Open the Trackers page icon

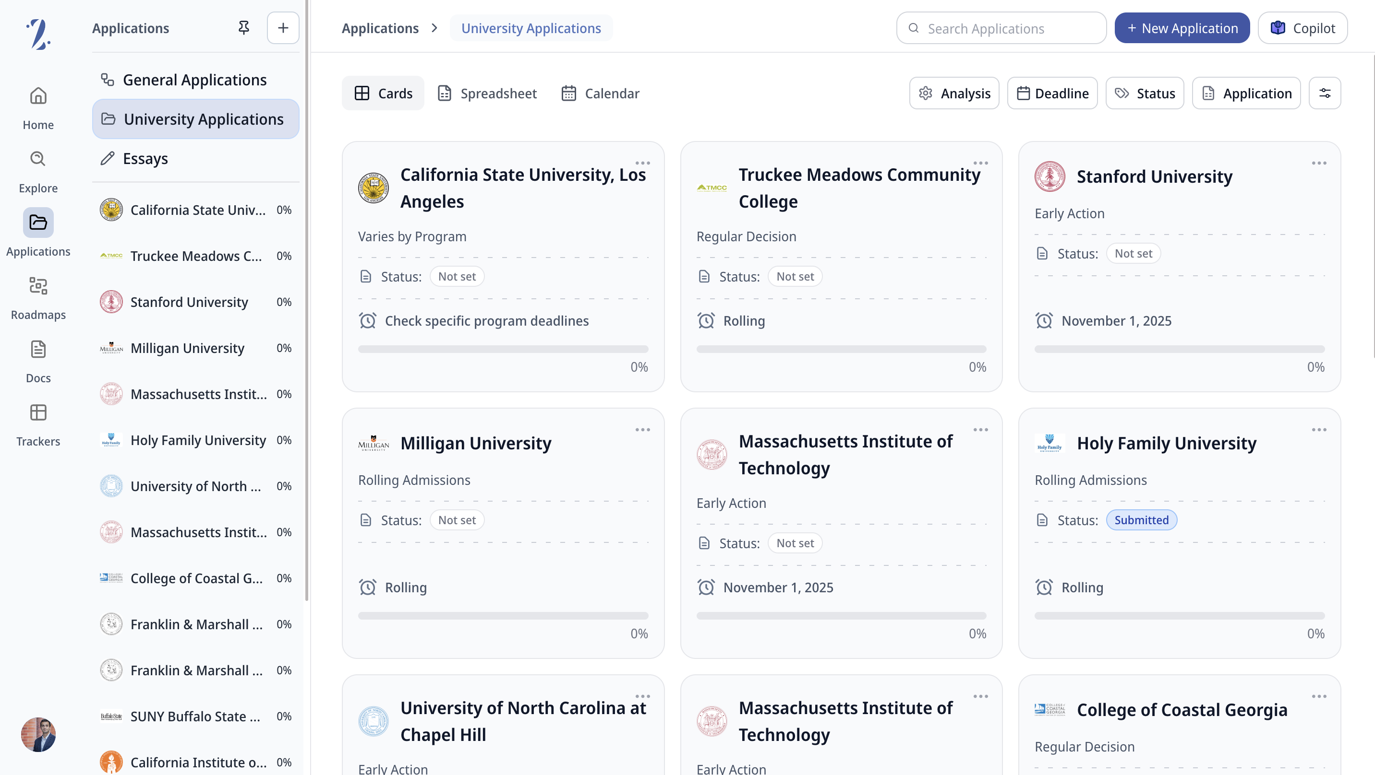coord(38,412)
